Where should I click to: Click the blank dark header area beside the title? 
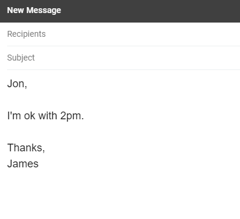coord(150,11)
